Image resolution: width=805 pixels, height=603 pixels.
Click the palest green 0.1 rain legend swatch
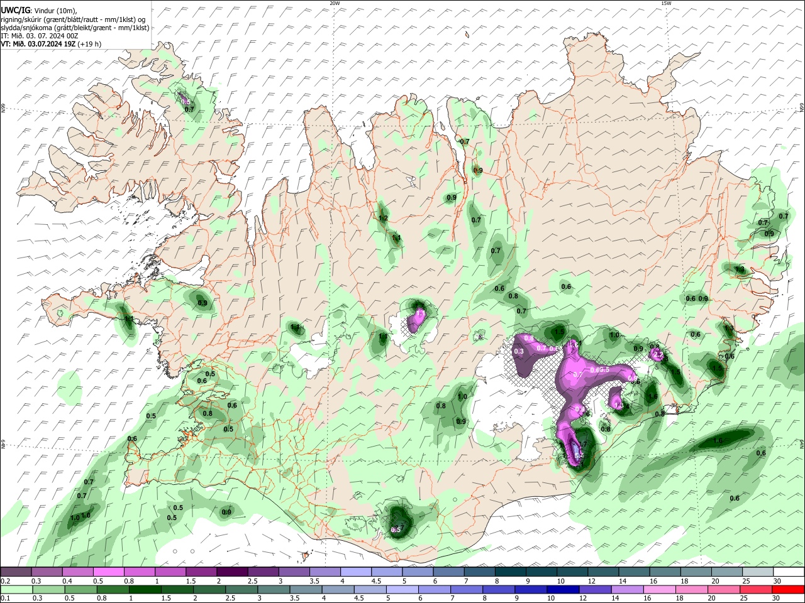pos(16,589)
